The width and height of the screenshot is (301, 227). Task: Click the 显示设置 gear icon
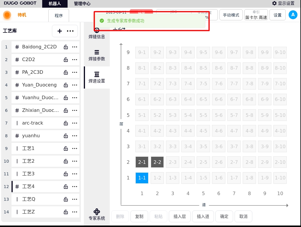point(274,3)
